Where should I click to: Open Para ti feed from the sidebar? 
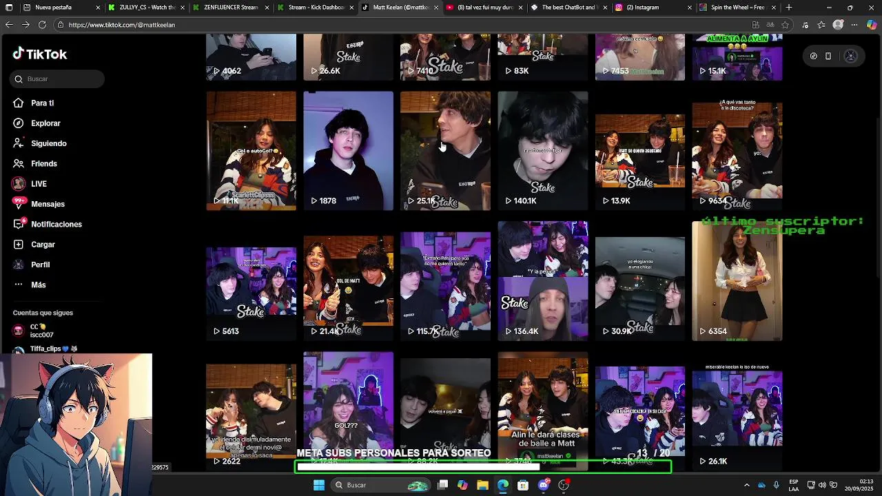click(33, 103)
